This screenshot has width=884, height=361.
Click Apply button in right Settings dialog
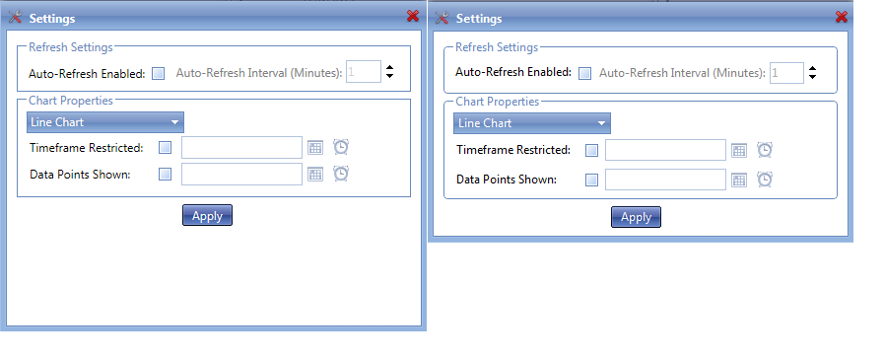[x=636, y=217]
